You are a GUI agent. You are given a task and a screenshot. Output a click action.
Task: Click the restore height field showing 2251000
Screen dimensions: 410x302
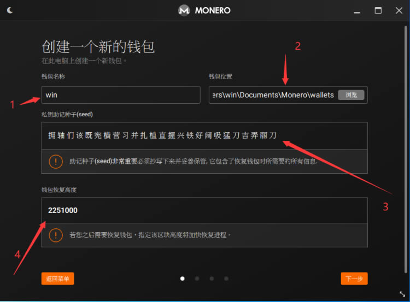204,210
